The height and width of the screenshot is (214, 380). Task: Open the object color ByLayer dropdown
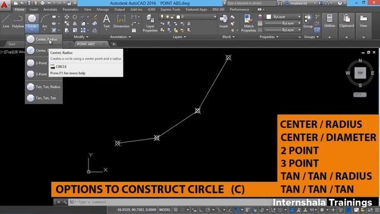pyautogui.click(x=284, y=17)
